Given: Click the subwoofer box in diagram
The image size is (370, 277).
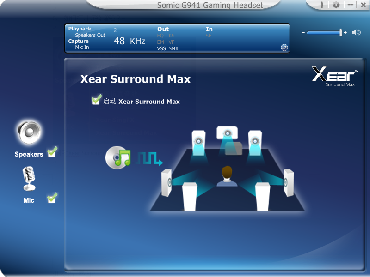Looking at the screenshot, I should 234,148.
